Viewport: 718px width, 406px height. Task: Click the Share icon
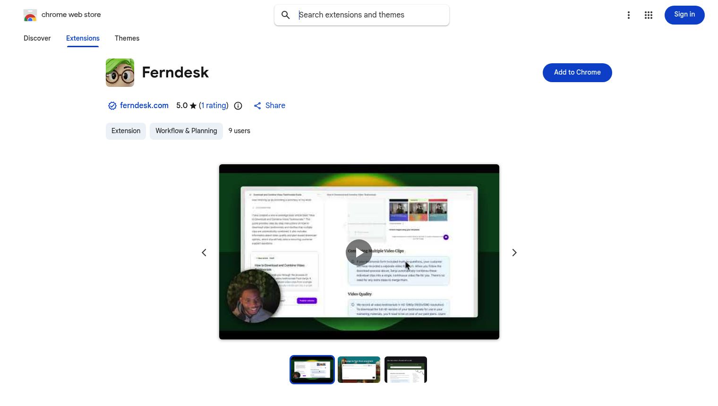(x=257, y=106)
